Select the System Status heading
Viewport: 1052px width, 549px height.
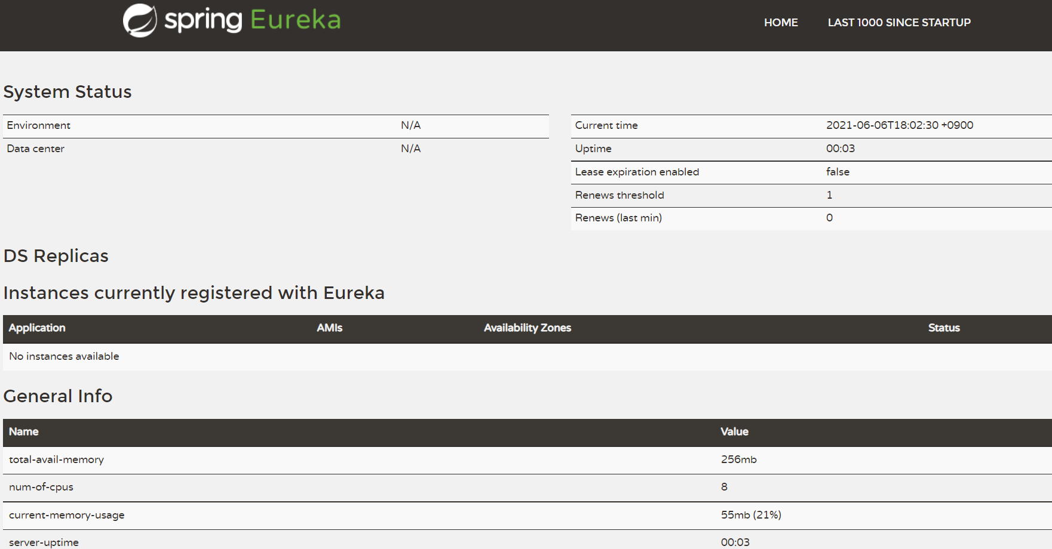(68, 92)
